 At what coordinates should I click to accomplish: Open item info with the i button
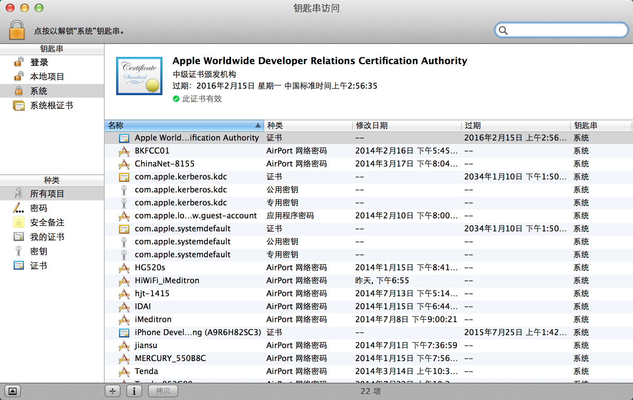pyautogui.click(x=134, y=391)
